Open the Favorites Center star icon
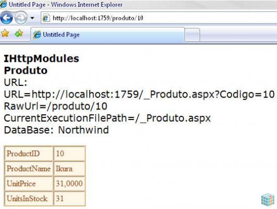The height and width of the screenshot is (209, 277). point(5,33)
